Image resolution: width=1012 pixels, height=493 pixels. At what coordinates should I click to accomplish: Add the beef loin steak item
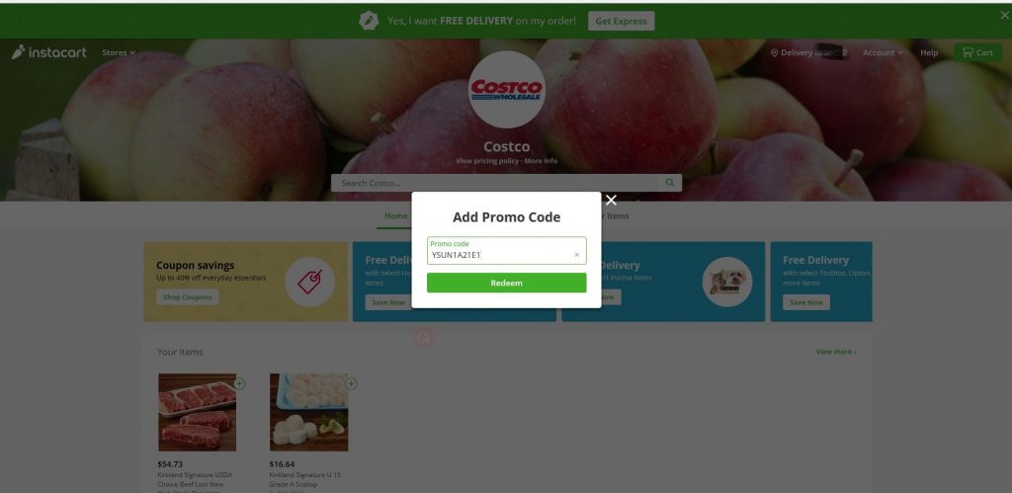(239, 383)
